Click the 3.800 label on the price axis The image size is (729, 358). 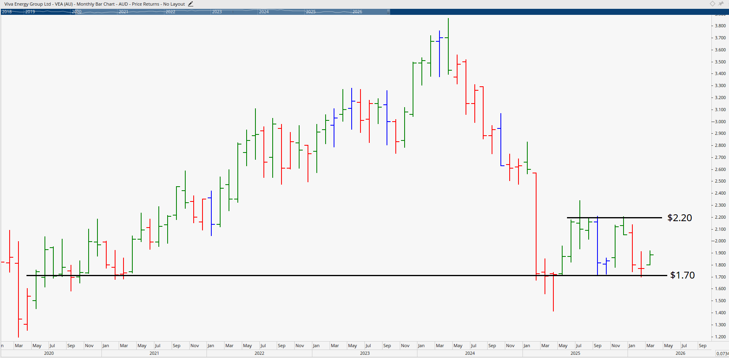click(720, 26)
